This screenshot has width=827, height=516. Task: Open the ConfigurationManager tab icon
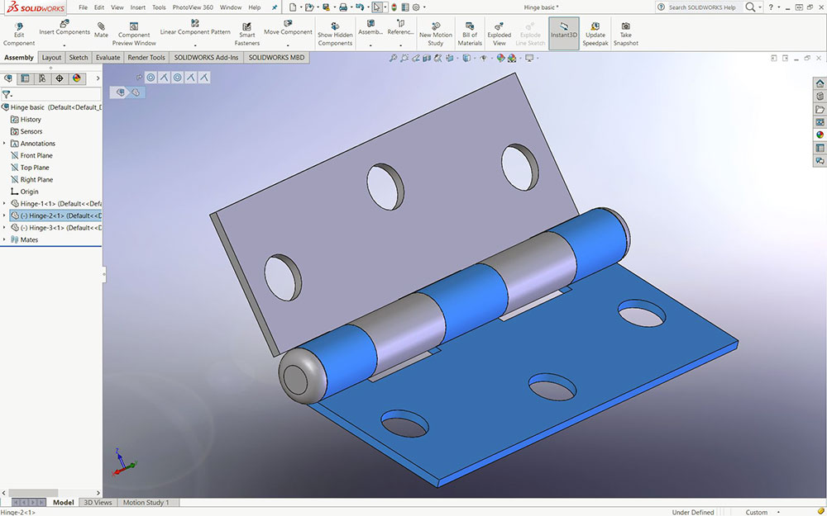42,78
